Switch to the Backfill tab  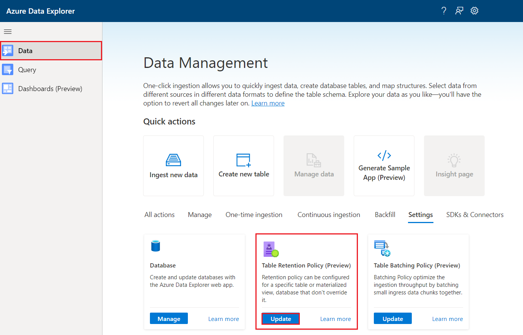click(x=384, y=215)
